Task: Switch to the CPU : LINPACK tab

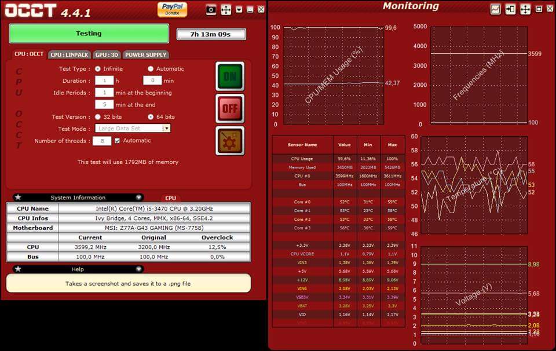Action: pyautogui.click(x=69, y=54)
